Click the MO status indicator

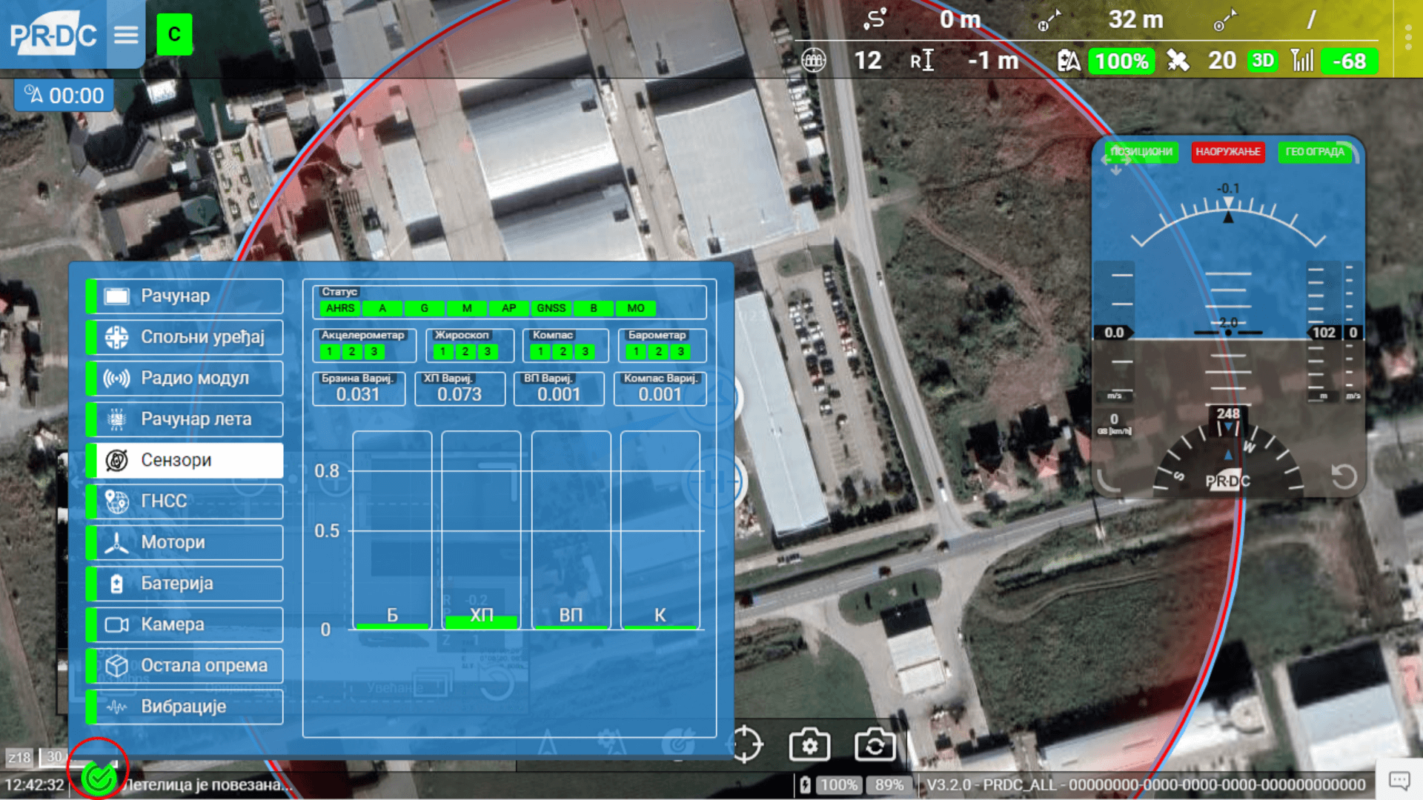[x=635, y=308]
